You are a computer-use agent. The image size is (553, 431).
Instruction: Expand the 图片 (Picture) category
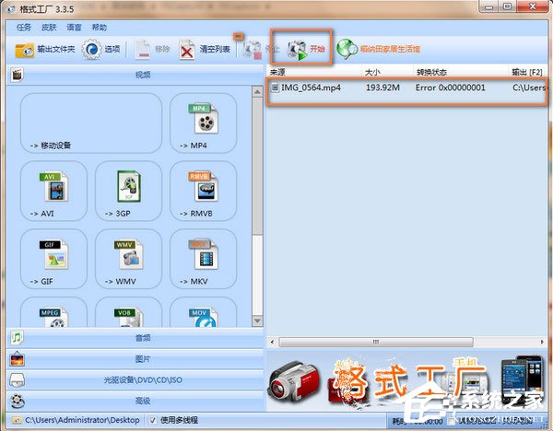[135, 359]
